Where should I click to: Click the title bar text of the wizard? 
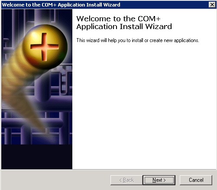pos(61,5)
